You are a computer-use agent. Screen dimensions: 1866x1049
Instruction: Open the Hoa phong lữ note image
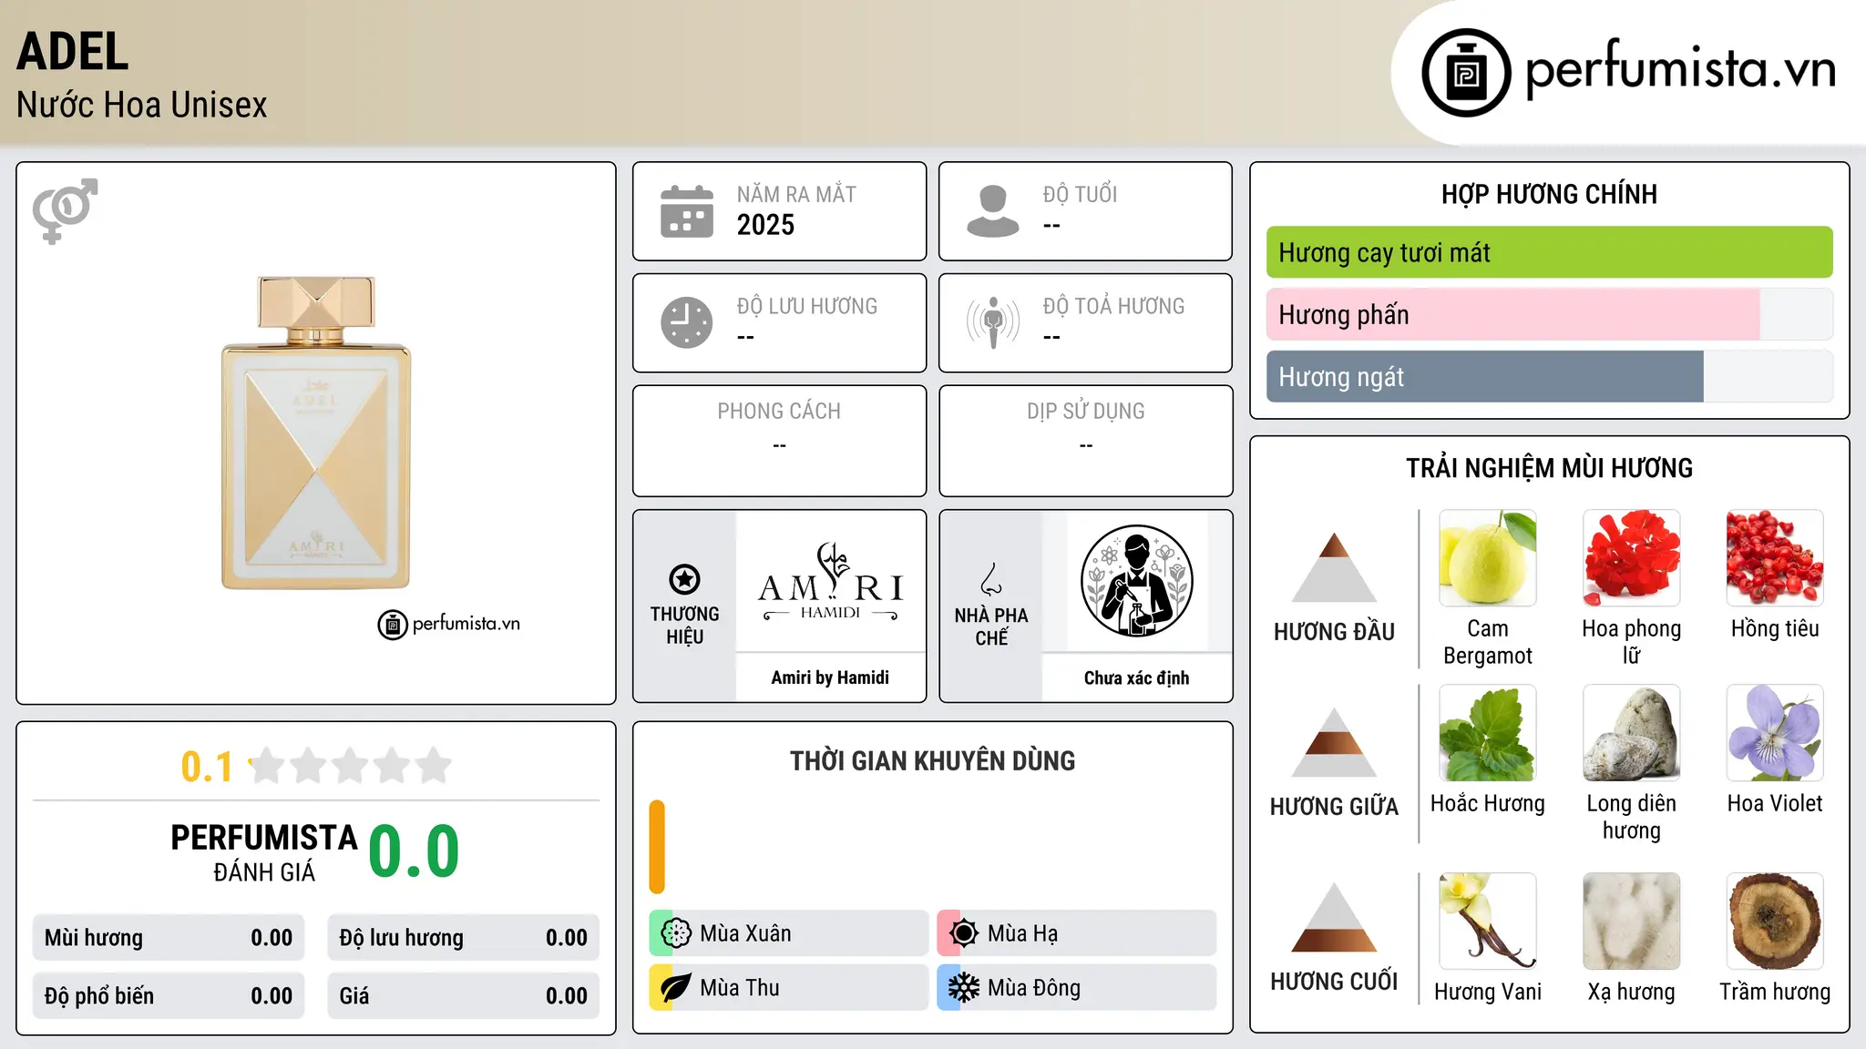click(1631, 558)
